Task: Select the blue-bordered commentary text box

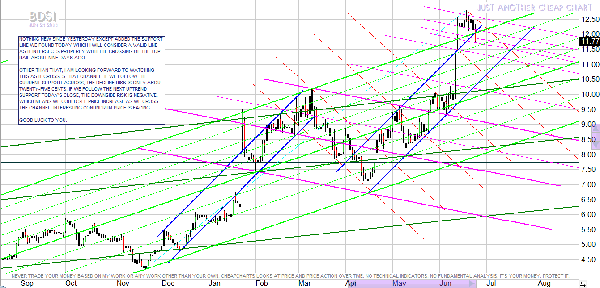Action: [92, 80]
